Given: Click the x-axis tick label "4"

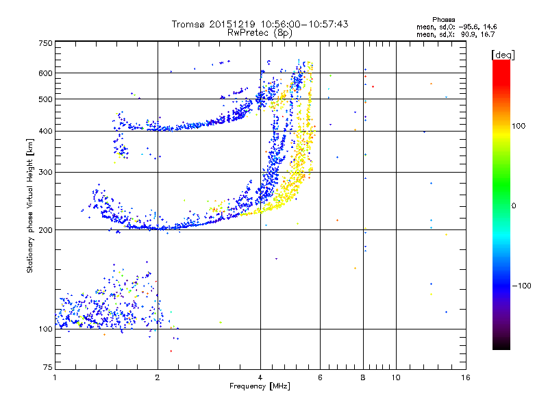Looking at the screenshot, I should 260,377.
